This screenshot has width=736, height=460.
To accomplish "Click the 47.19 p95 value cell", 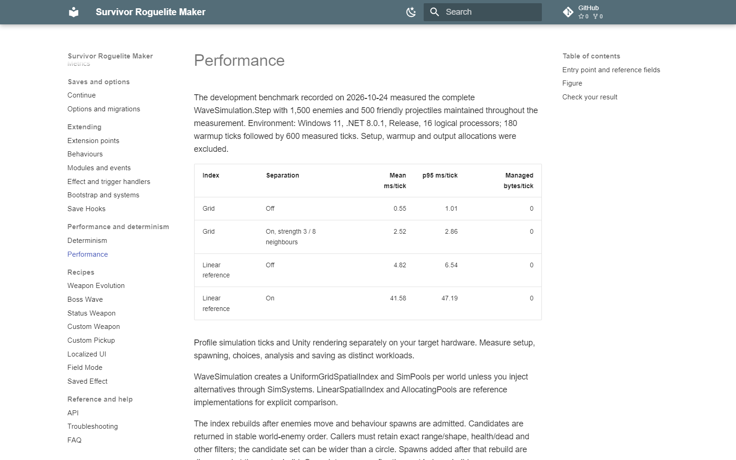I will 449,298.
